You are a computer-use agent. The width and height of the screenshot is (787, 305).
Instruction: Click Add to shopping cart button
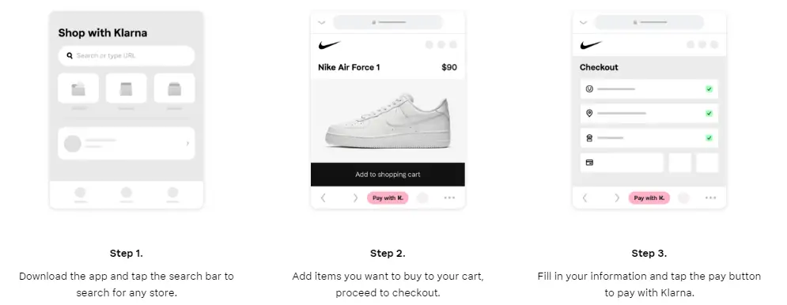click(388, 175)
